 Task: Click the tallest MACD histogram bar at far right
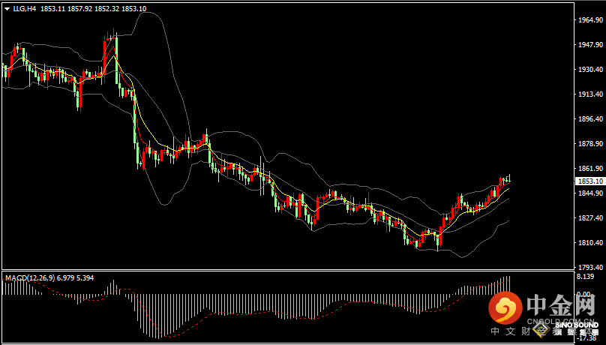pyautogui.click(x=508, y=283)
